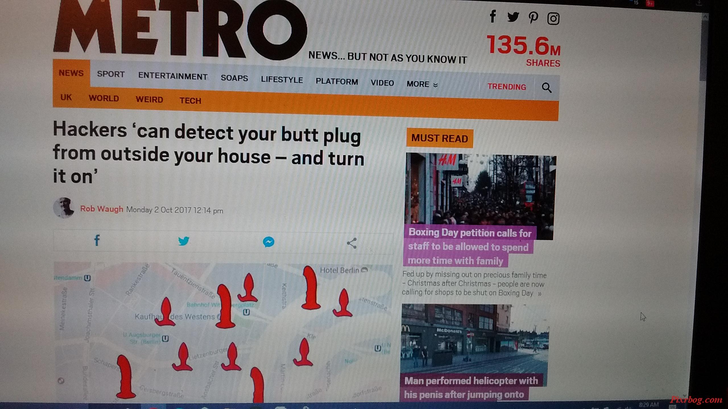Click the Rob Waugh author link

click(102, 209)
